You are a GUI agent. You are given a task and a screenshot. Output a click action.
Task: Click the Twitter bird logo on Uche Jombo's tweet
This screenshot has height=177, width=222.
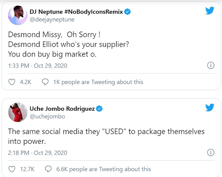pos(210,108)
